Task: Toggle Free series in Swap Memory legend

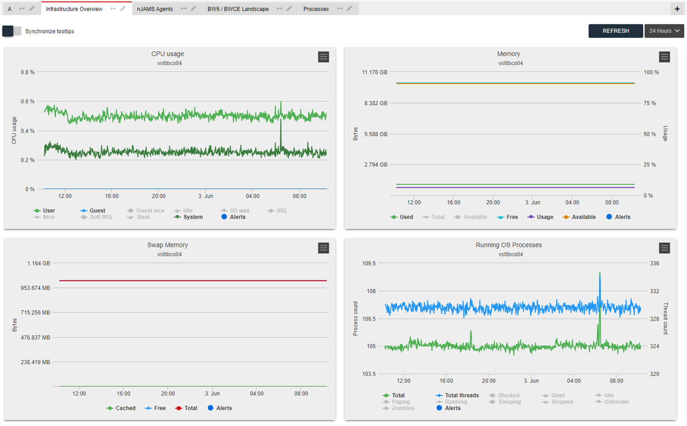Action: pyautogui.click(x=155, y=408)
